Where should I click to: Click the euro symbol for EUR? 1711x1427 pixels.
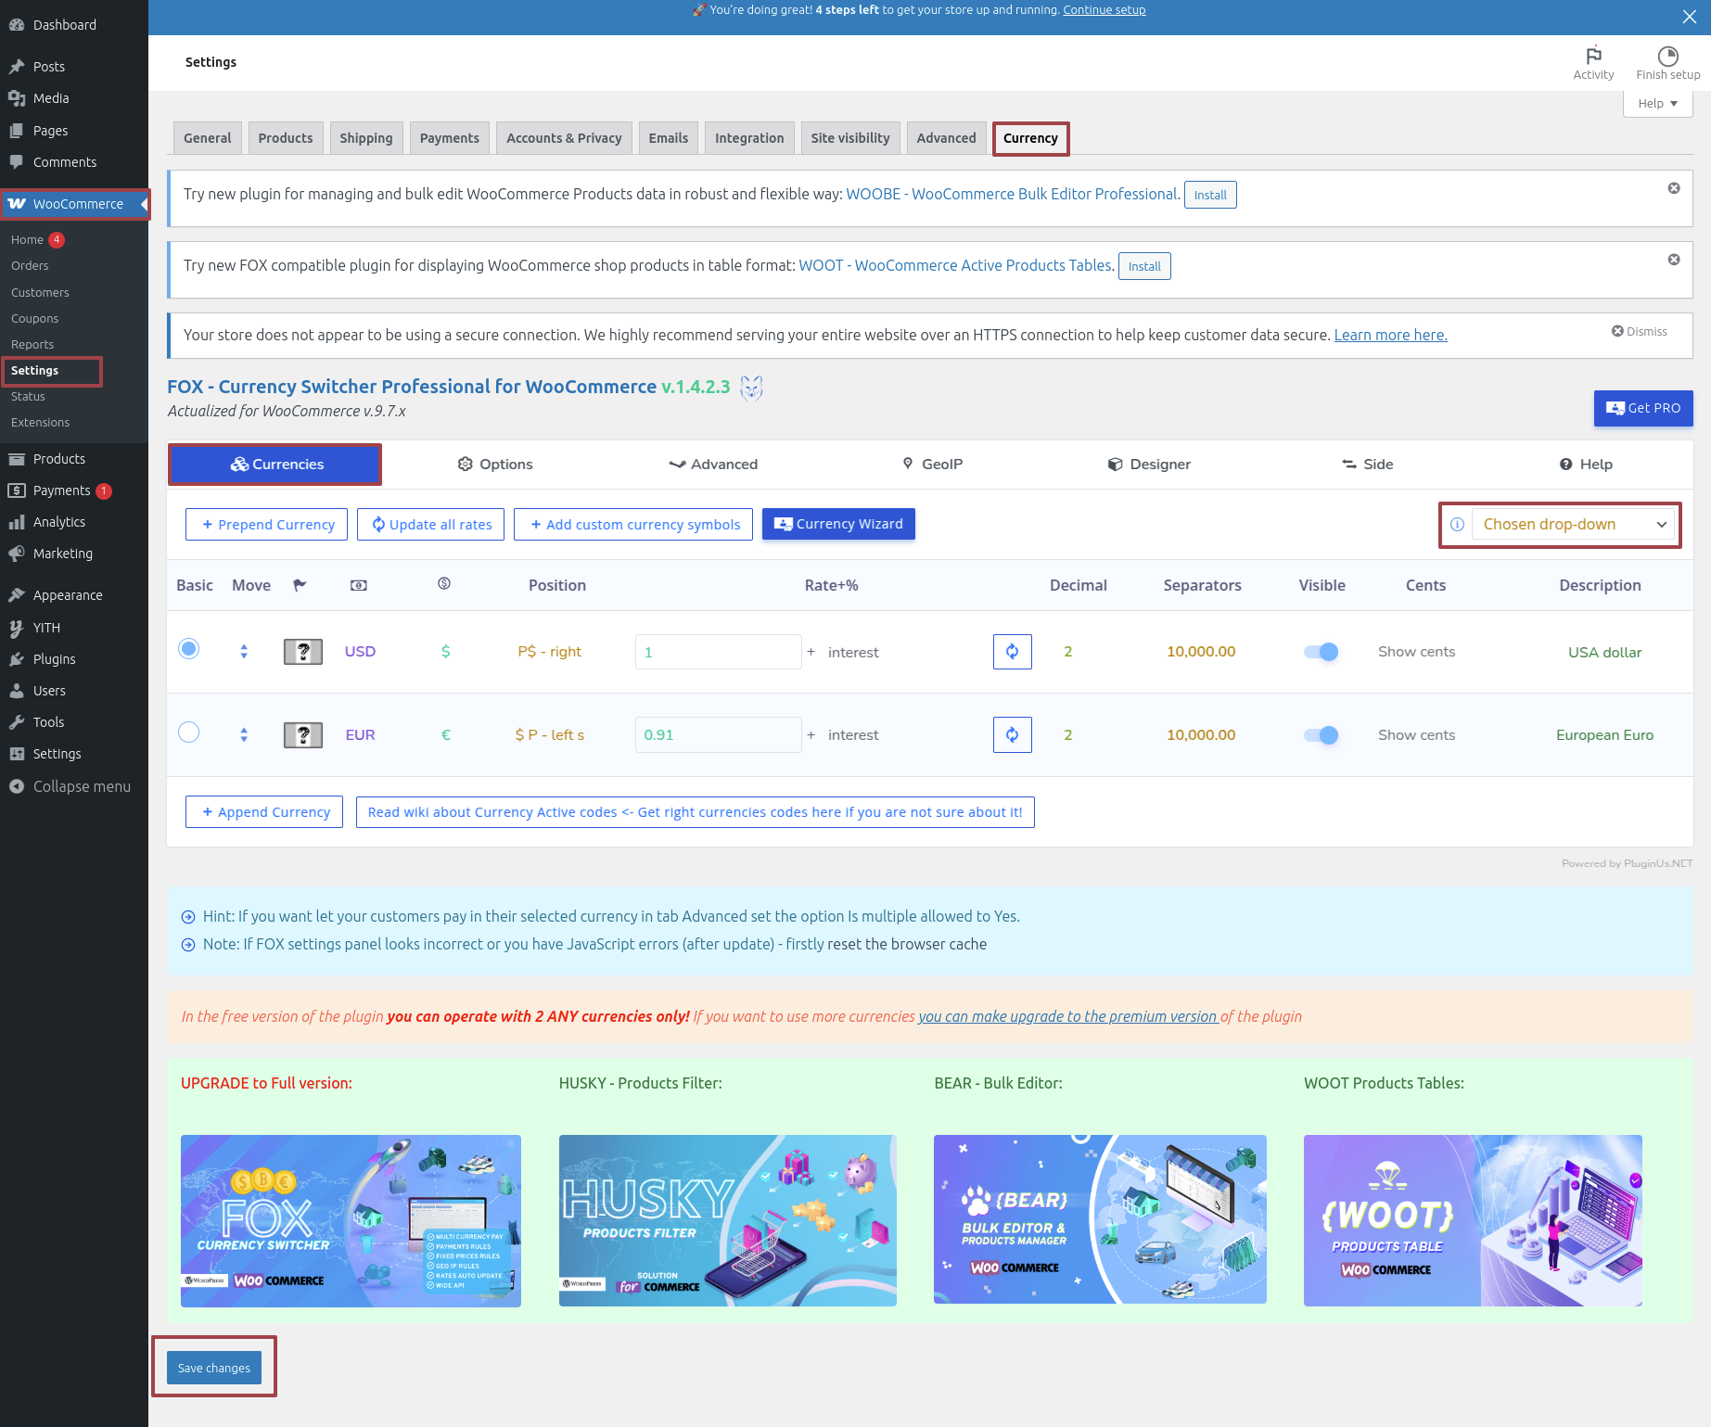445,735
